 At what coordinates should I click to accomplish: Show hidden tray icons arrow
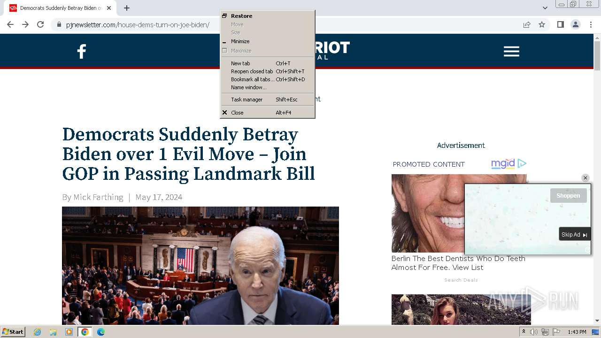point(524,332)
